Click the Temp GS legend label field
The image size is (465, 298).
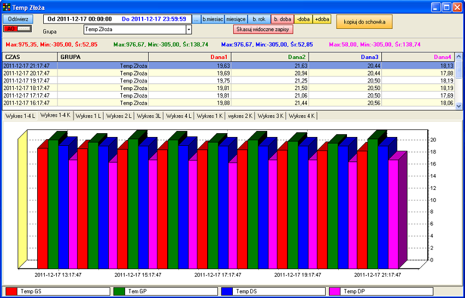[x=63, y=291]
